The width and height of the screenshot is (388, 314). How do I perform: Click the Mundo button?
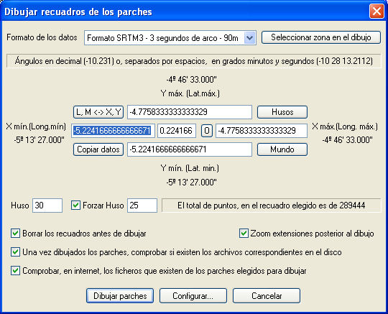(x=282, y=149)
